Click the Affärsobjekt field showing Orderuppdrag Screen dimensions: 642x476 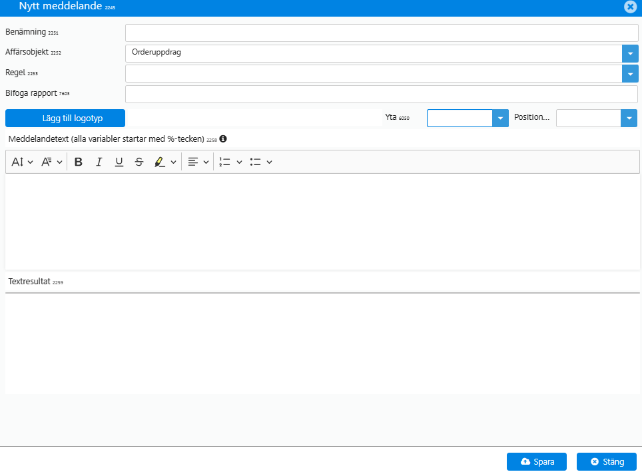click(374, 54)
